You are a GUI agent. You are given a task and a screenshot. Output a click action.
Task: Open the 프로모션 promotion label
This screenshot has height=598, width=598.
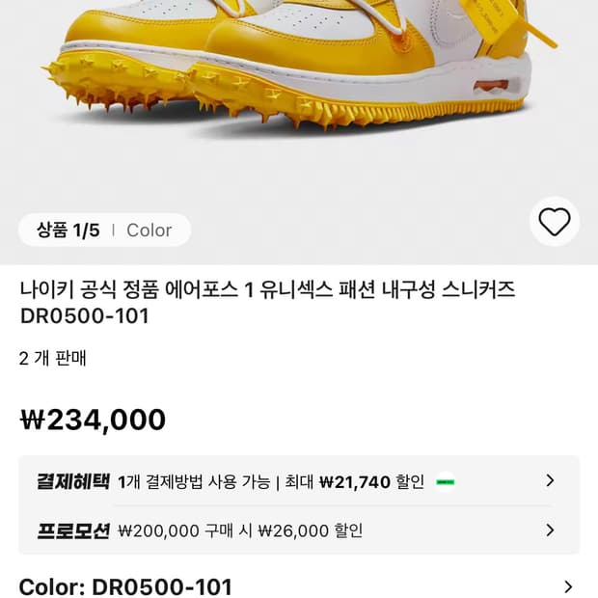(x=73, y=530)
